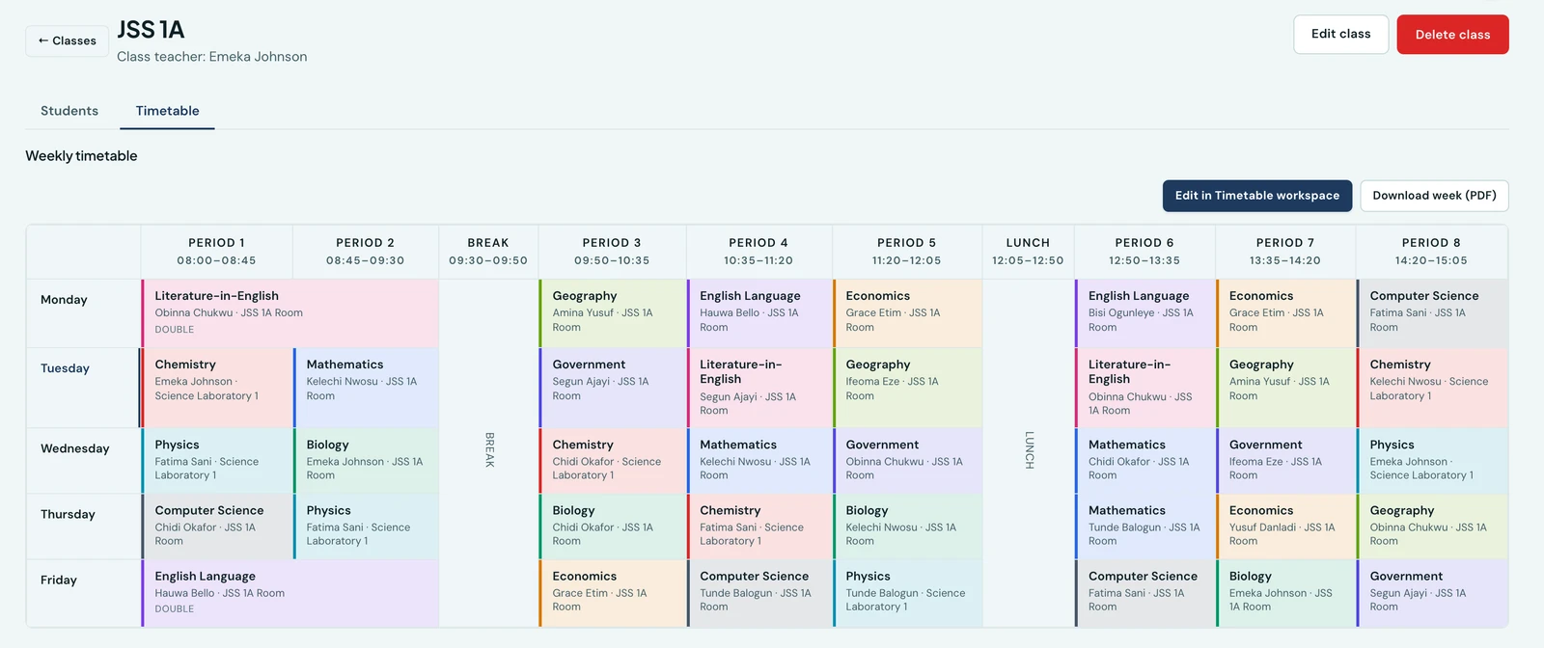1544x648 pixels.
Task: Delete the JSS 1A class
Action: [1452, 35]
